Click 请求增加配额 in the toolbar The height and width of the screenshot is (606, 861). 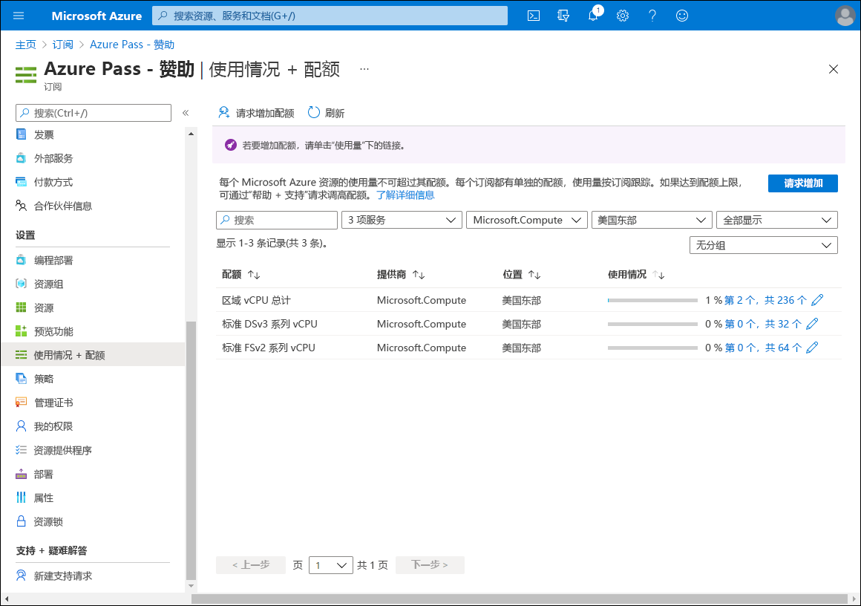pyautogui.click(x=256, y=113)
